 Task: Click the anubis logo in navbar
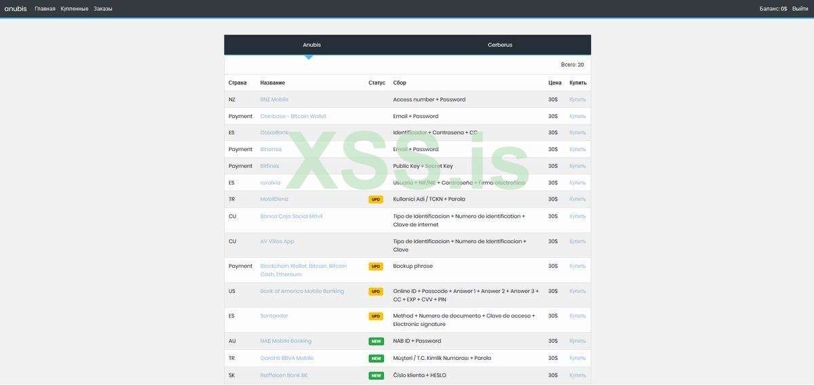coord(16,9)
